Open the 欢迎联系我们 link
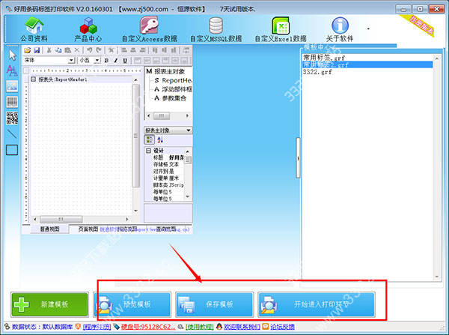Screen dimensions: 449x335 click(x=242, y=327)
